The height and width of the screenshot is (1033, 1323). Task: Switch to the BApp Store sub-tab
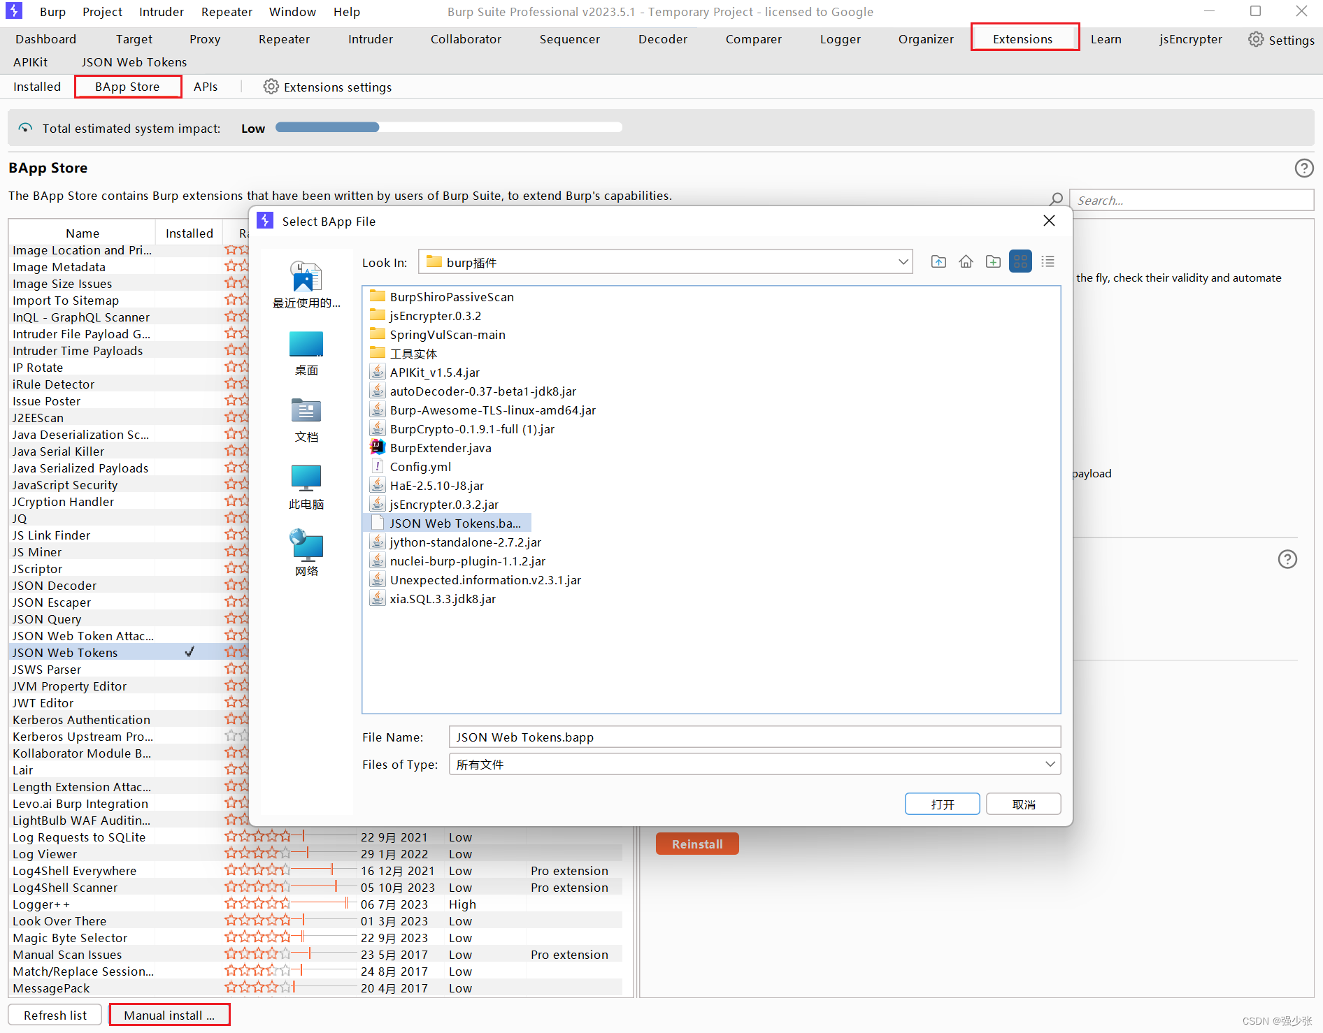[x=127, y=87]
